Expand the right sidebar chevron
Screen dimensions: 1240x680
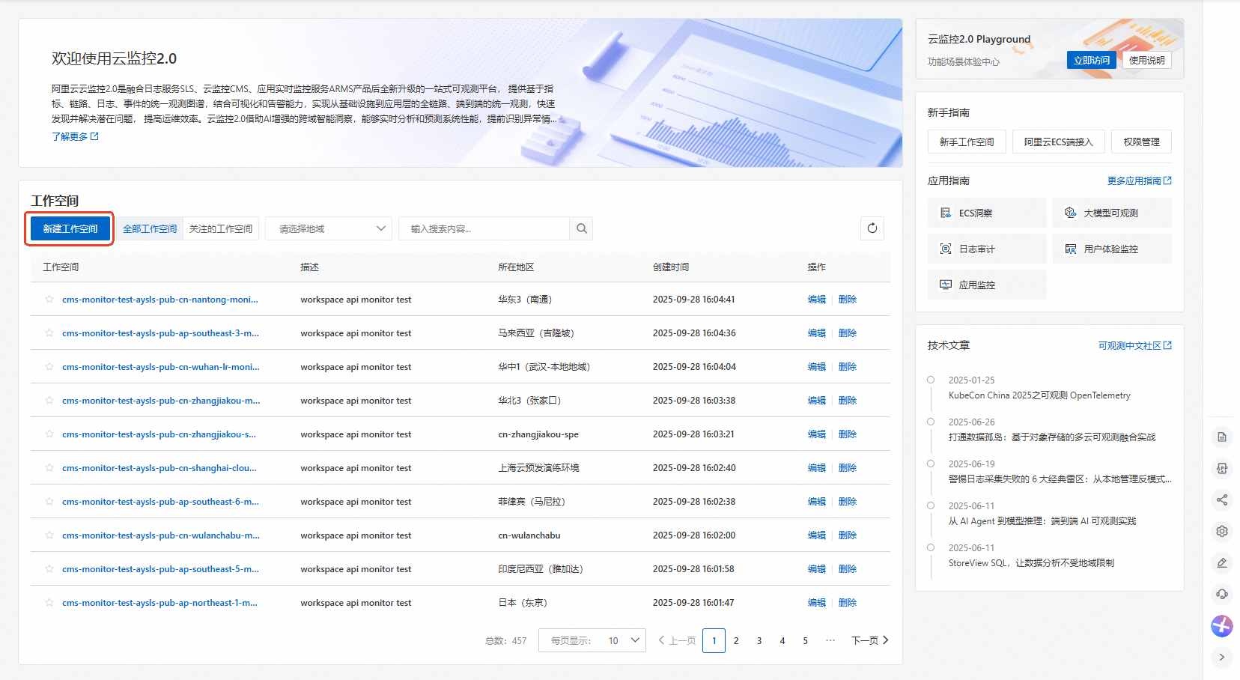[1222, 658]
